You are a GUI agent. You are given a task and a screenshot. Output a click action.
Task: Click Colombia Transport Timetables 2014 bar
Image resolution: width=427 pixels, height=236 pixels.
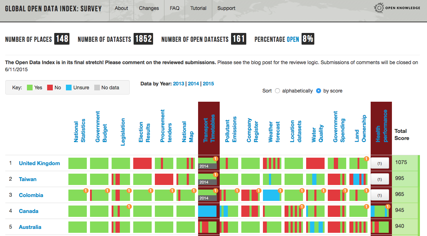click(x=207, y=198)
